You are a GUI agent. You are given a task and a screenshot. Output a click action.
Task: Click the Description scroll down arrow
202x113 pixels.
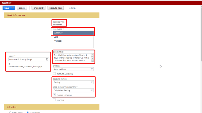click(x=92, y=58)
